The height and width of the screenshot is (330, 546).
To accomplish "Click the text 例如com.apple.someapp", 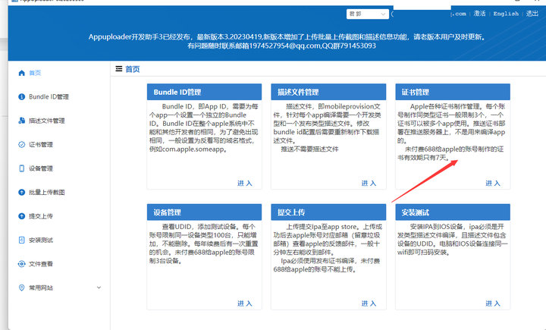I will (x=189, y=149).
